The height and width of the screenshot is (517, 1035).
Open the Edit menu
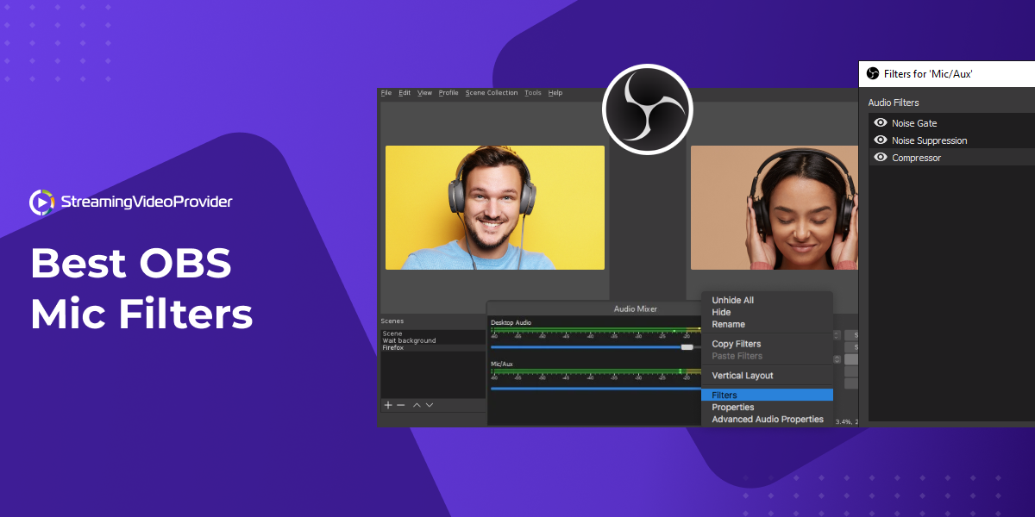(405, 93)
